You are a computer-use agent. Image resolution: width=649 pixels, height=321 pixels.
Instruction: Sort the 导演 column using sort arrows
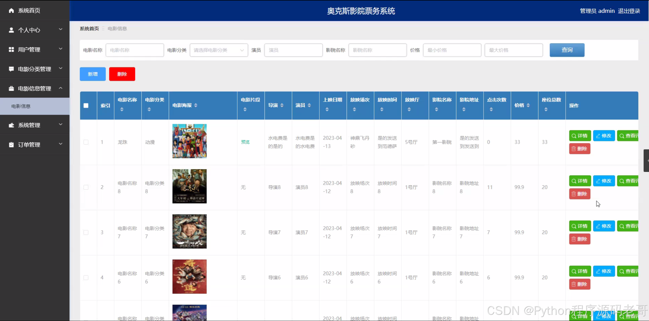[282, 105]
